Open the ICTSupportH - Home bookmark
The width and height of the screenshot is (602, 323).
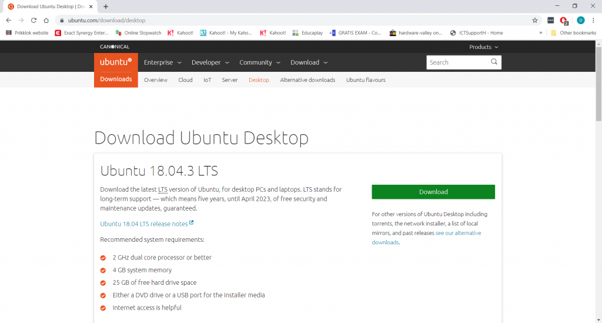(x=476, y=33)
